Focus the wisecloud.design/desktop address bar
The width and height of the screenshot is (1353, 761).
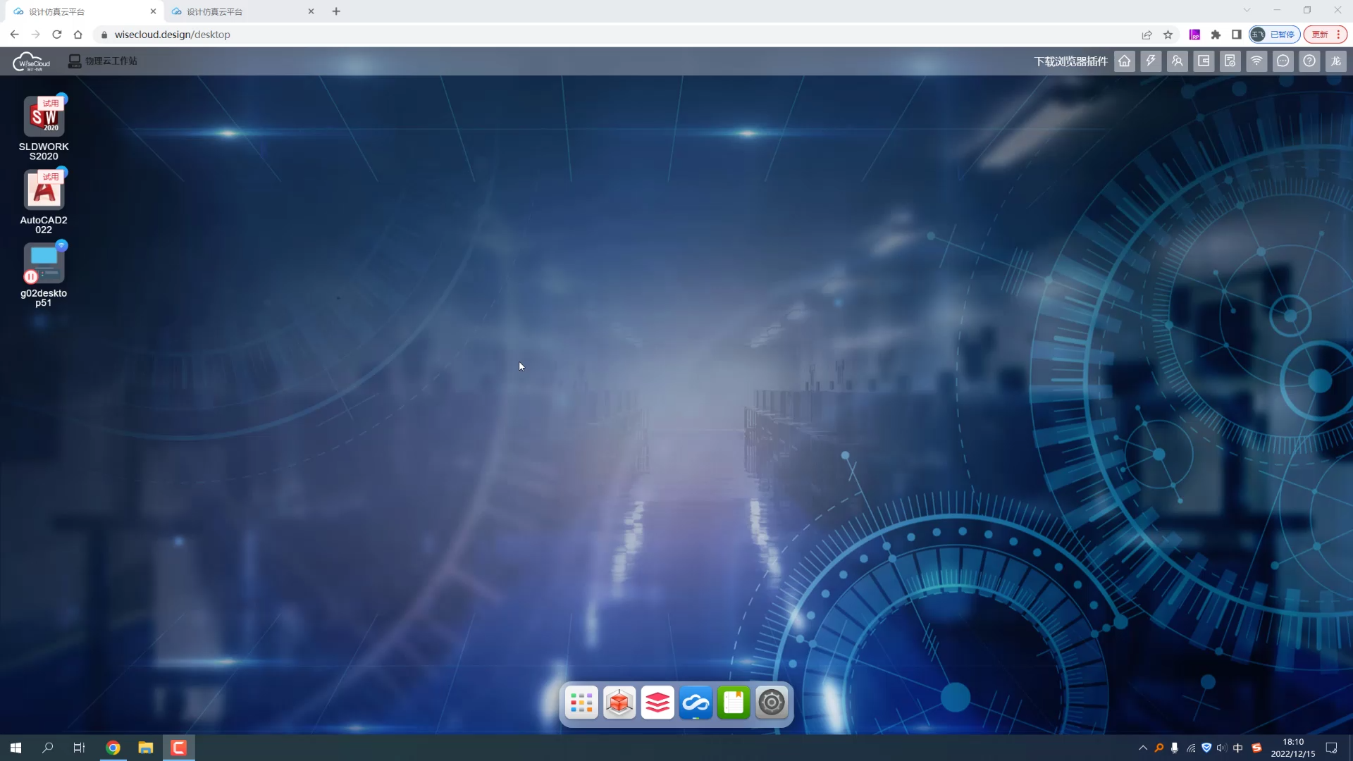coord(620,35)
